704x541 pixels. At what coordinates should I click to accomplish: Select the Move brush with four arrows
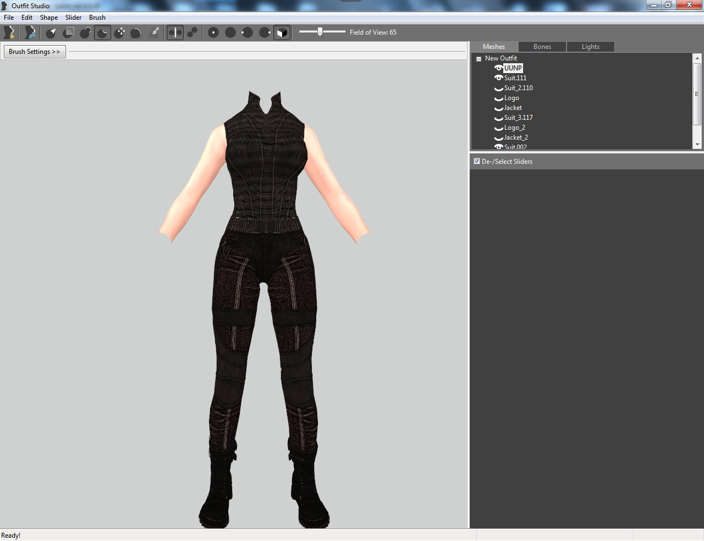pyautogui.click(x=120, y=32)
